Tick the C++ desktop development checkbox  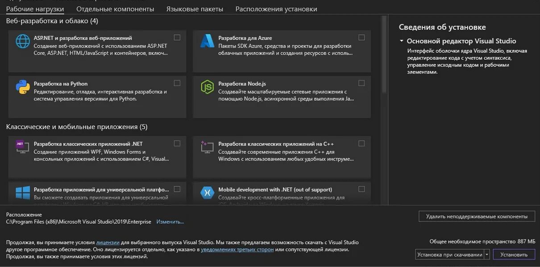coord(361,144)
